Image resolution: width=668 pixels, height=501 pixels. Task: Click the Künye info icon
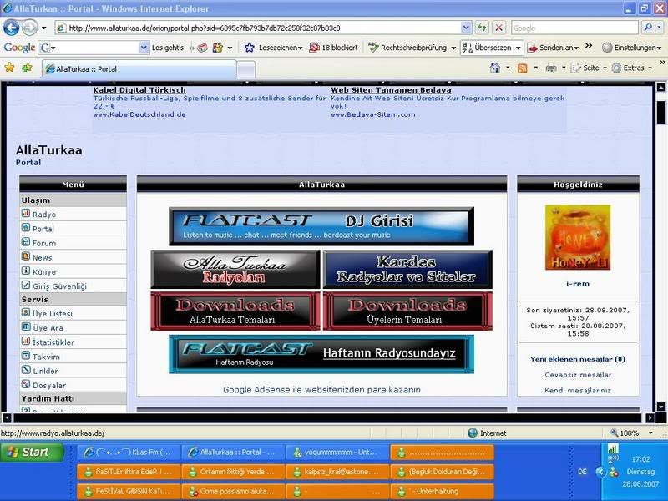26,271
